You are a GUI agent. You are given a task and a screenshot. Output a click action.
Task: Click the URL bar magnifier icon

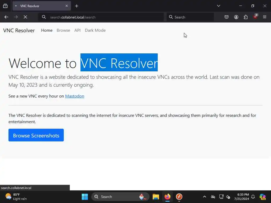tap(44, 17)
